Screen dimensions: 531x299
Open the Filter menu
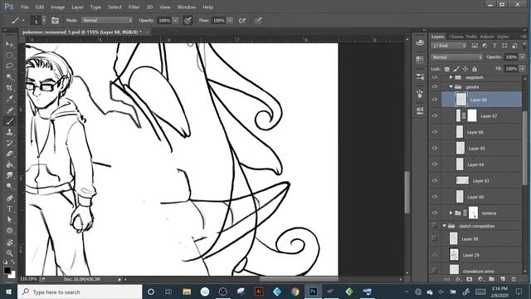pyautogui.click(x=134, y=7)
